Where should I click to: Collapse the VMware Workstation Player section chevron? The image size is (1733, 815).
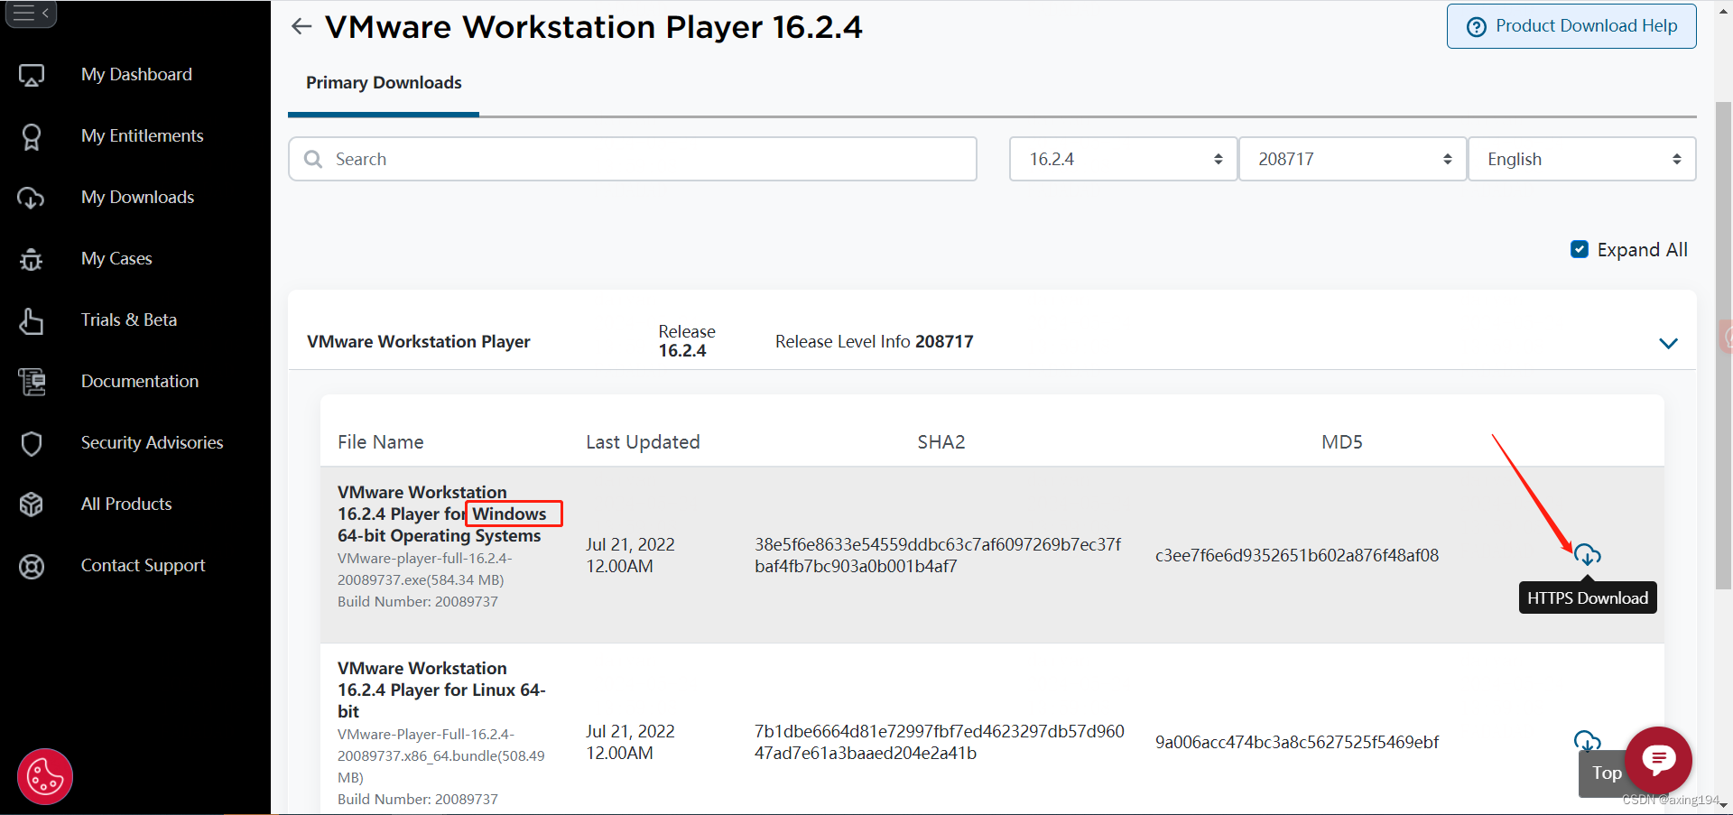pos(1668,343)
